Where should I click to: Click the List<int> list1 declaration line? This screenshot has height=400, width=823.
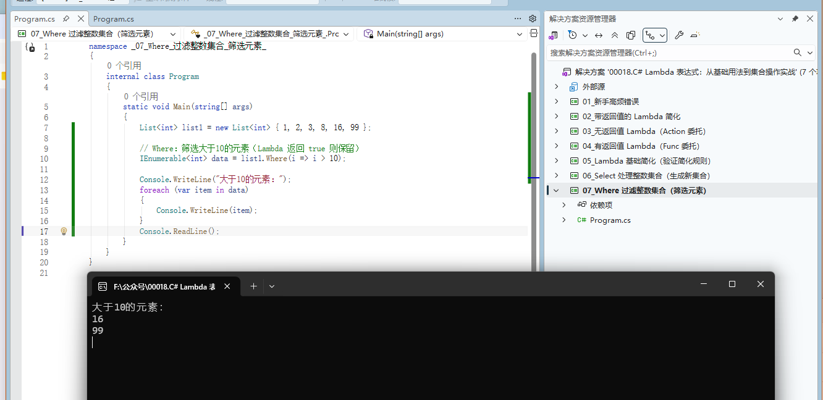pyautogui.click(x=255, y=128)
